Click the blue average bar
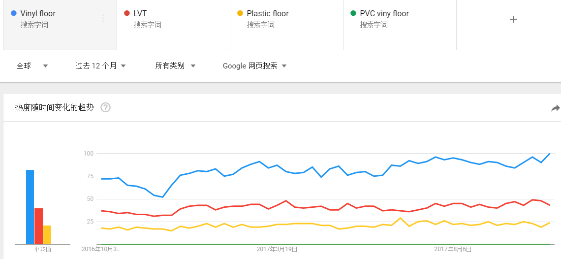Screen dimensions: 561x259 tap(30, 207)
